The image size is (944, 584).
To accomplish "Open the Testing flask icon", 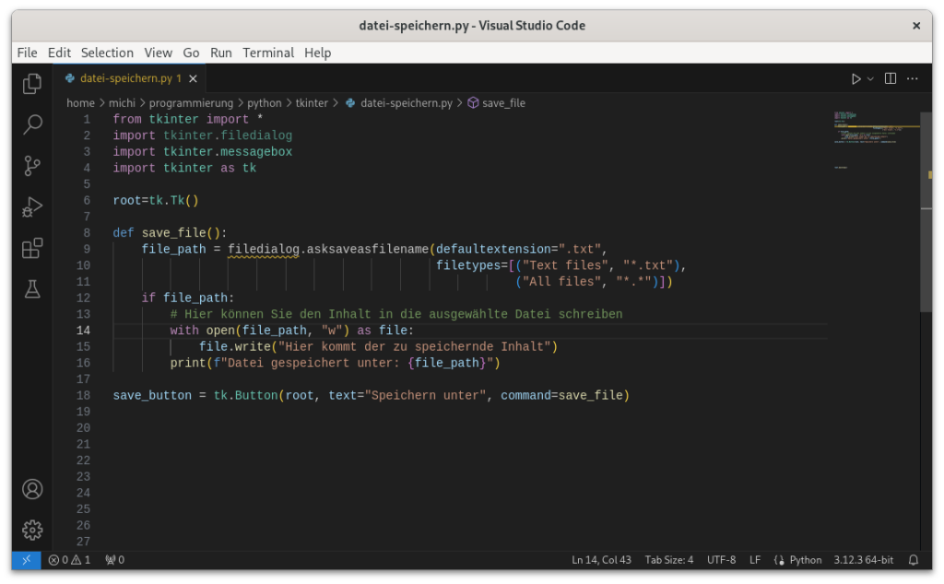I will (x=32, y=289).
